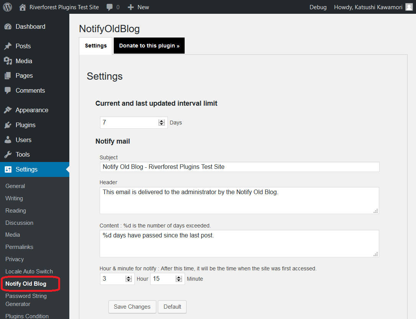Screen dimensions: 416x319
Task: Open Dashboard from the sidebar
Action: pyautogui.click(x=30, y=26)
